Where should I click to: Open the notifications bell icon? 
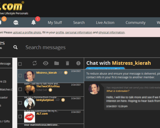coord(34,22)
